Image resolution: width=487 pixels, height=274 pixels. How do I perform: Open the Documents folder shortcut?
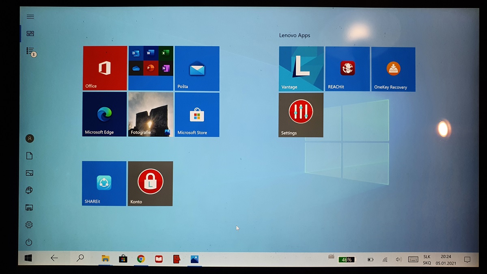pyautogui.click(x=29, y=156)
